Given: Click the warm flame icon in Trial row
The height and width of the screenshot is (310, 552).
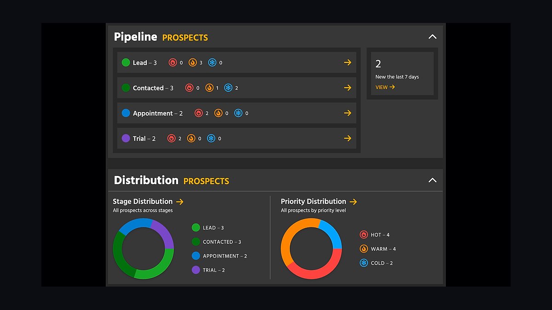Looking at the screenshot, I should click(x=191, y=138).
